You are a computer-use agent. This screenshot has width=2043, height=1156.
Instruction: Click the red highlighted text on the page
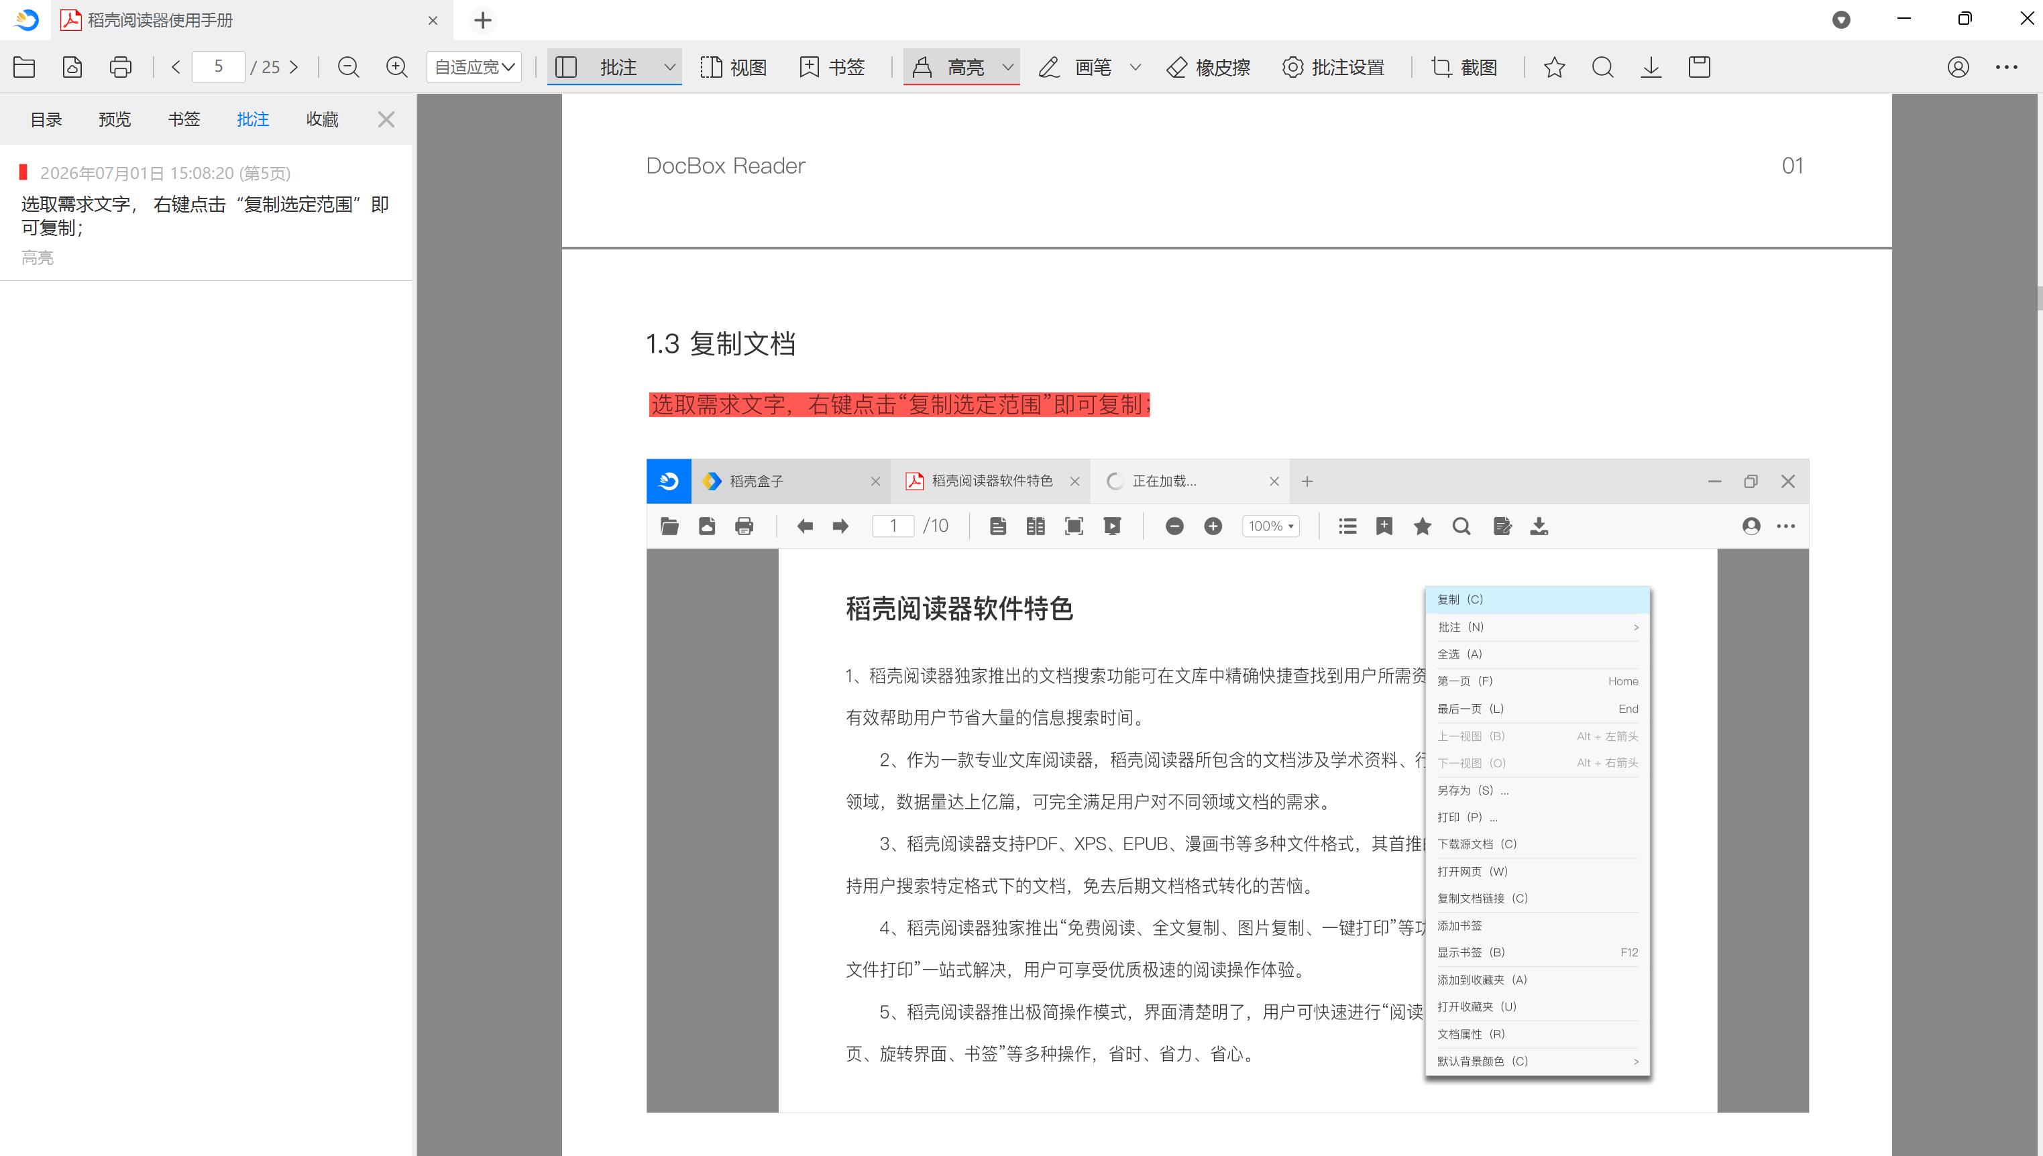tap(899, 405)
